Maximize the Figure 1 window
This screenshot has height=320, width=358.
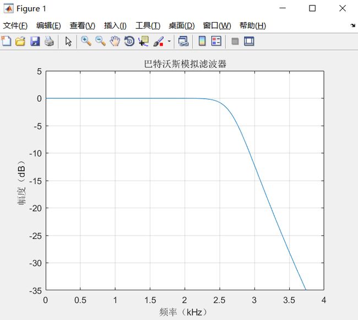312,8
